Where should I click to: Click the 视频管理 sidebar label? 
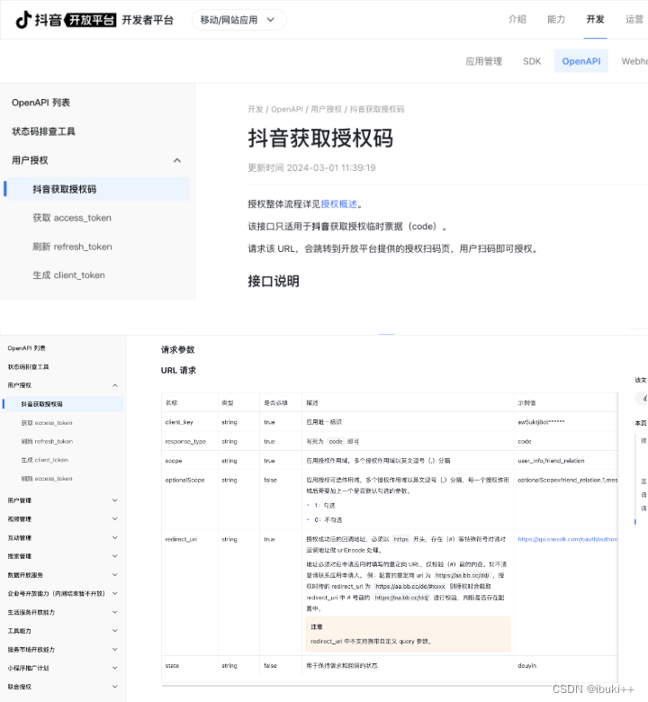[x=19, y=519]
